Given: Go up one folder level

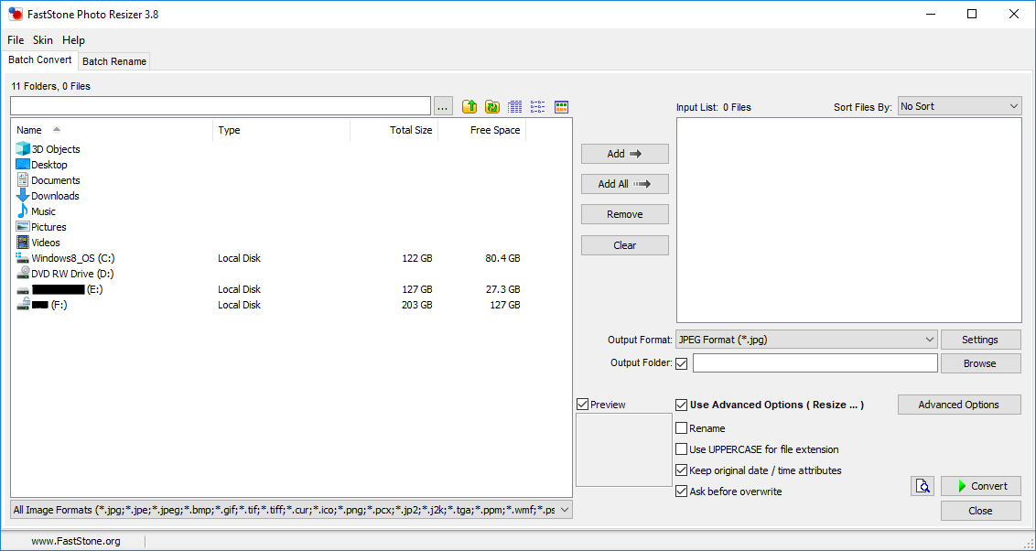Looking at the screenshot, I should [469, 107].
